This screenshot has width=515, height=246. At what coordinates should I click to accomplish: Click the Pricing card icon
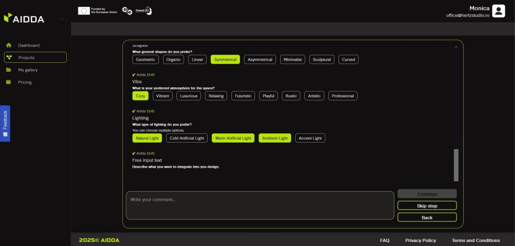click(9, 82)
